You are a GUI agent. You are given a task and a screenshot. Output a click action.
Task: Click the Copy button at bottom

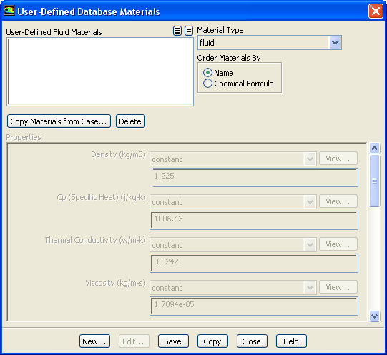(x=212, y=341)
